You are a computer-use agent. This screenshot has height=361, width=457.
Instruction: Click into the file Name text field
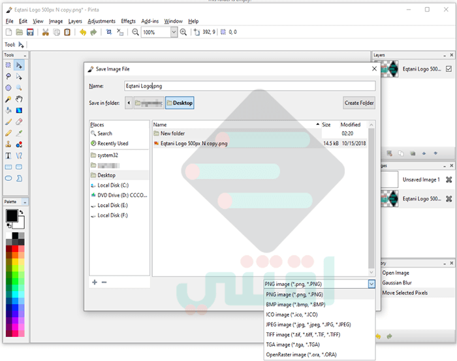coord(250,86)
